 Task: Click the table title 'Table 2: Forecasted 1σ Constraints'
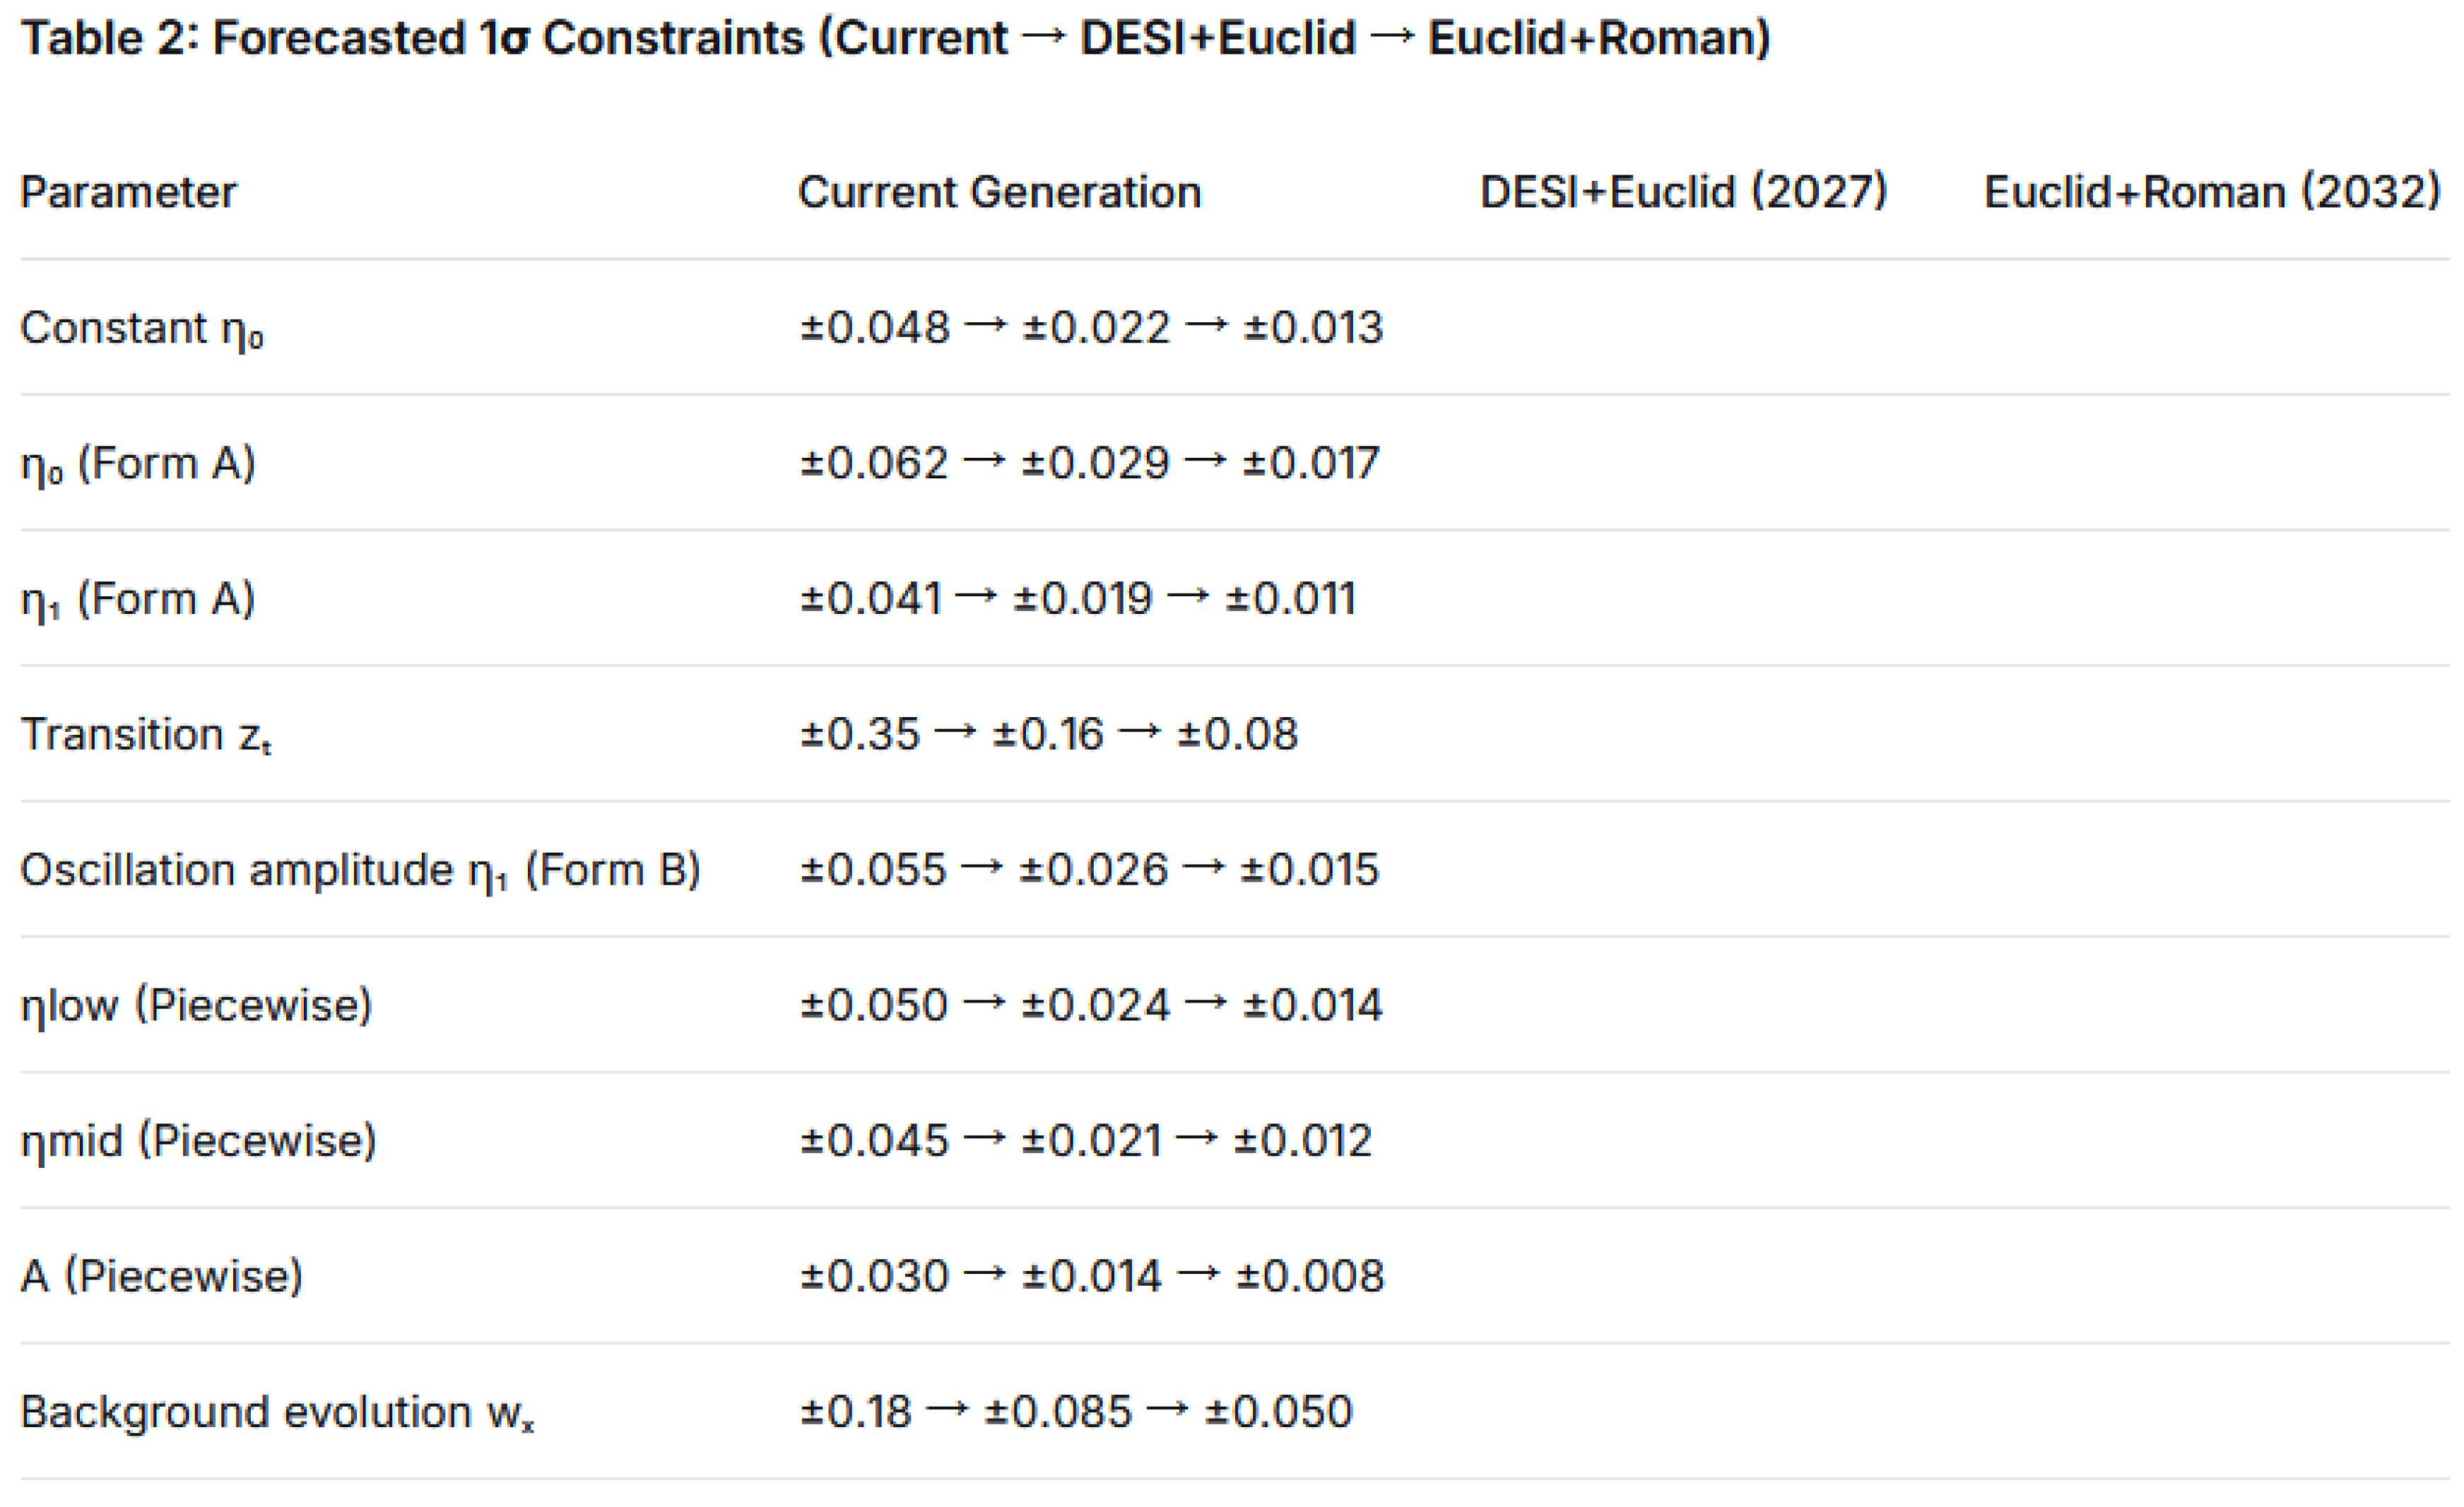[x=895, y=38]
